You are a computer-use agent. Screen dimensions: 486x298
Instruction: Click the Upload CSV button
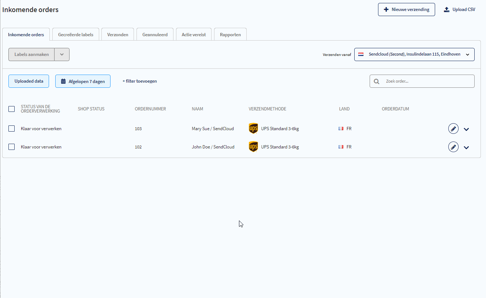[460, 10]
